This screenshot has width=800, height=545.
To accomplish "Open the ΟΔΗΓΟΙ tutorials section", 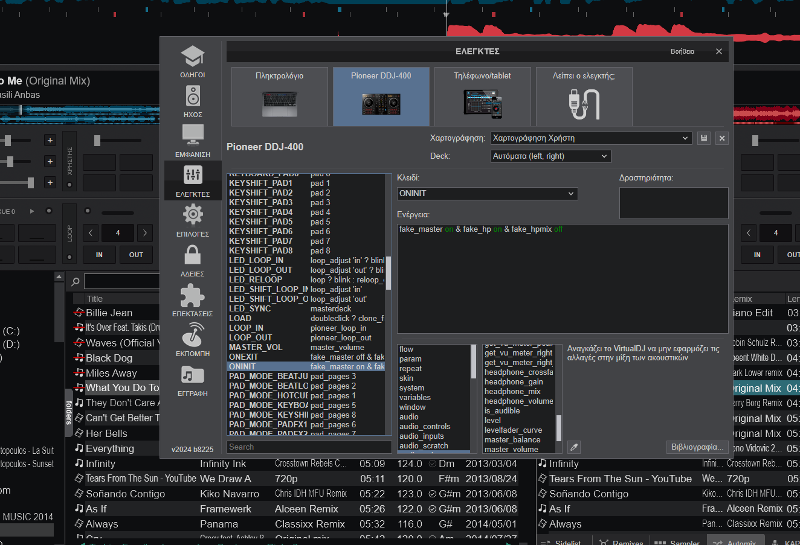I will coord(193,62).
